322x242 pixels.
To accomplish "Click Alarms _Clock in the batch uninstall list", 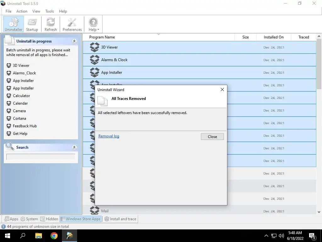I will click(x=24, y=73).
